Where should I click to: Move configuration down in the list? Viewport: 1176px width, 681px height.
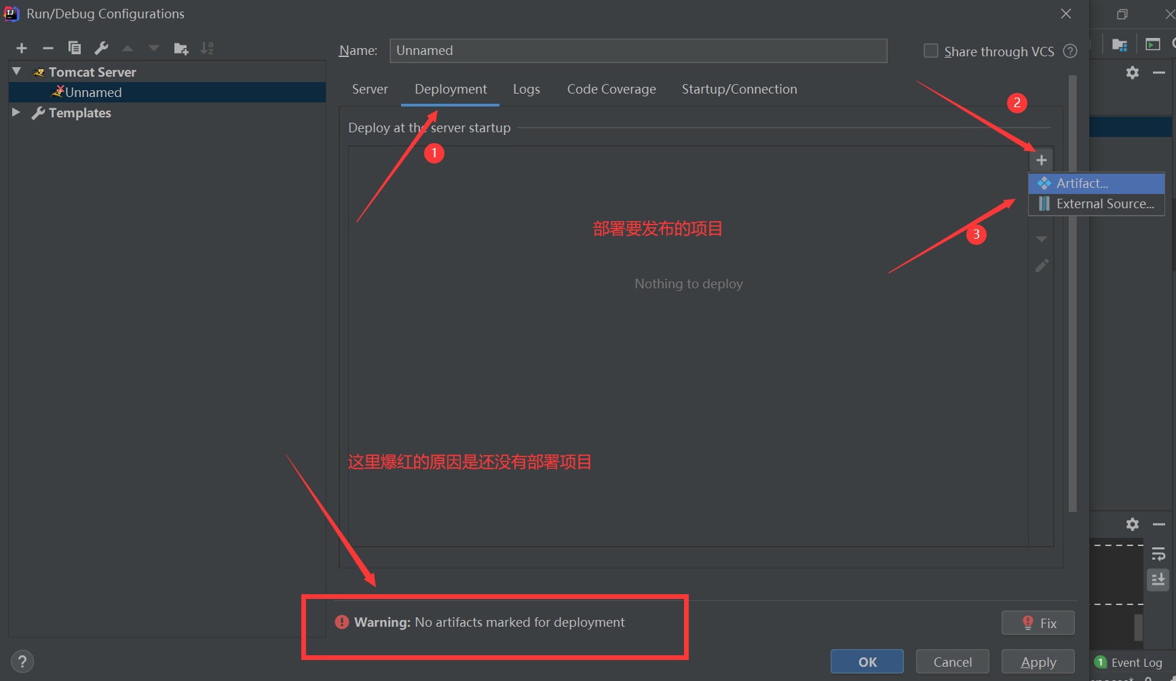(154, 48)
